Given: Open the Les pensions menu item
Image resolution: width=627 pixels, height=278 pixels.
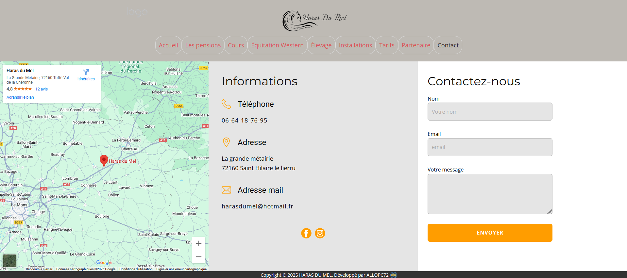Looking at the screenshot, I should click(203, 45).
